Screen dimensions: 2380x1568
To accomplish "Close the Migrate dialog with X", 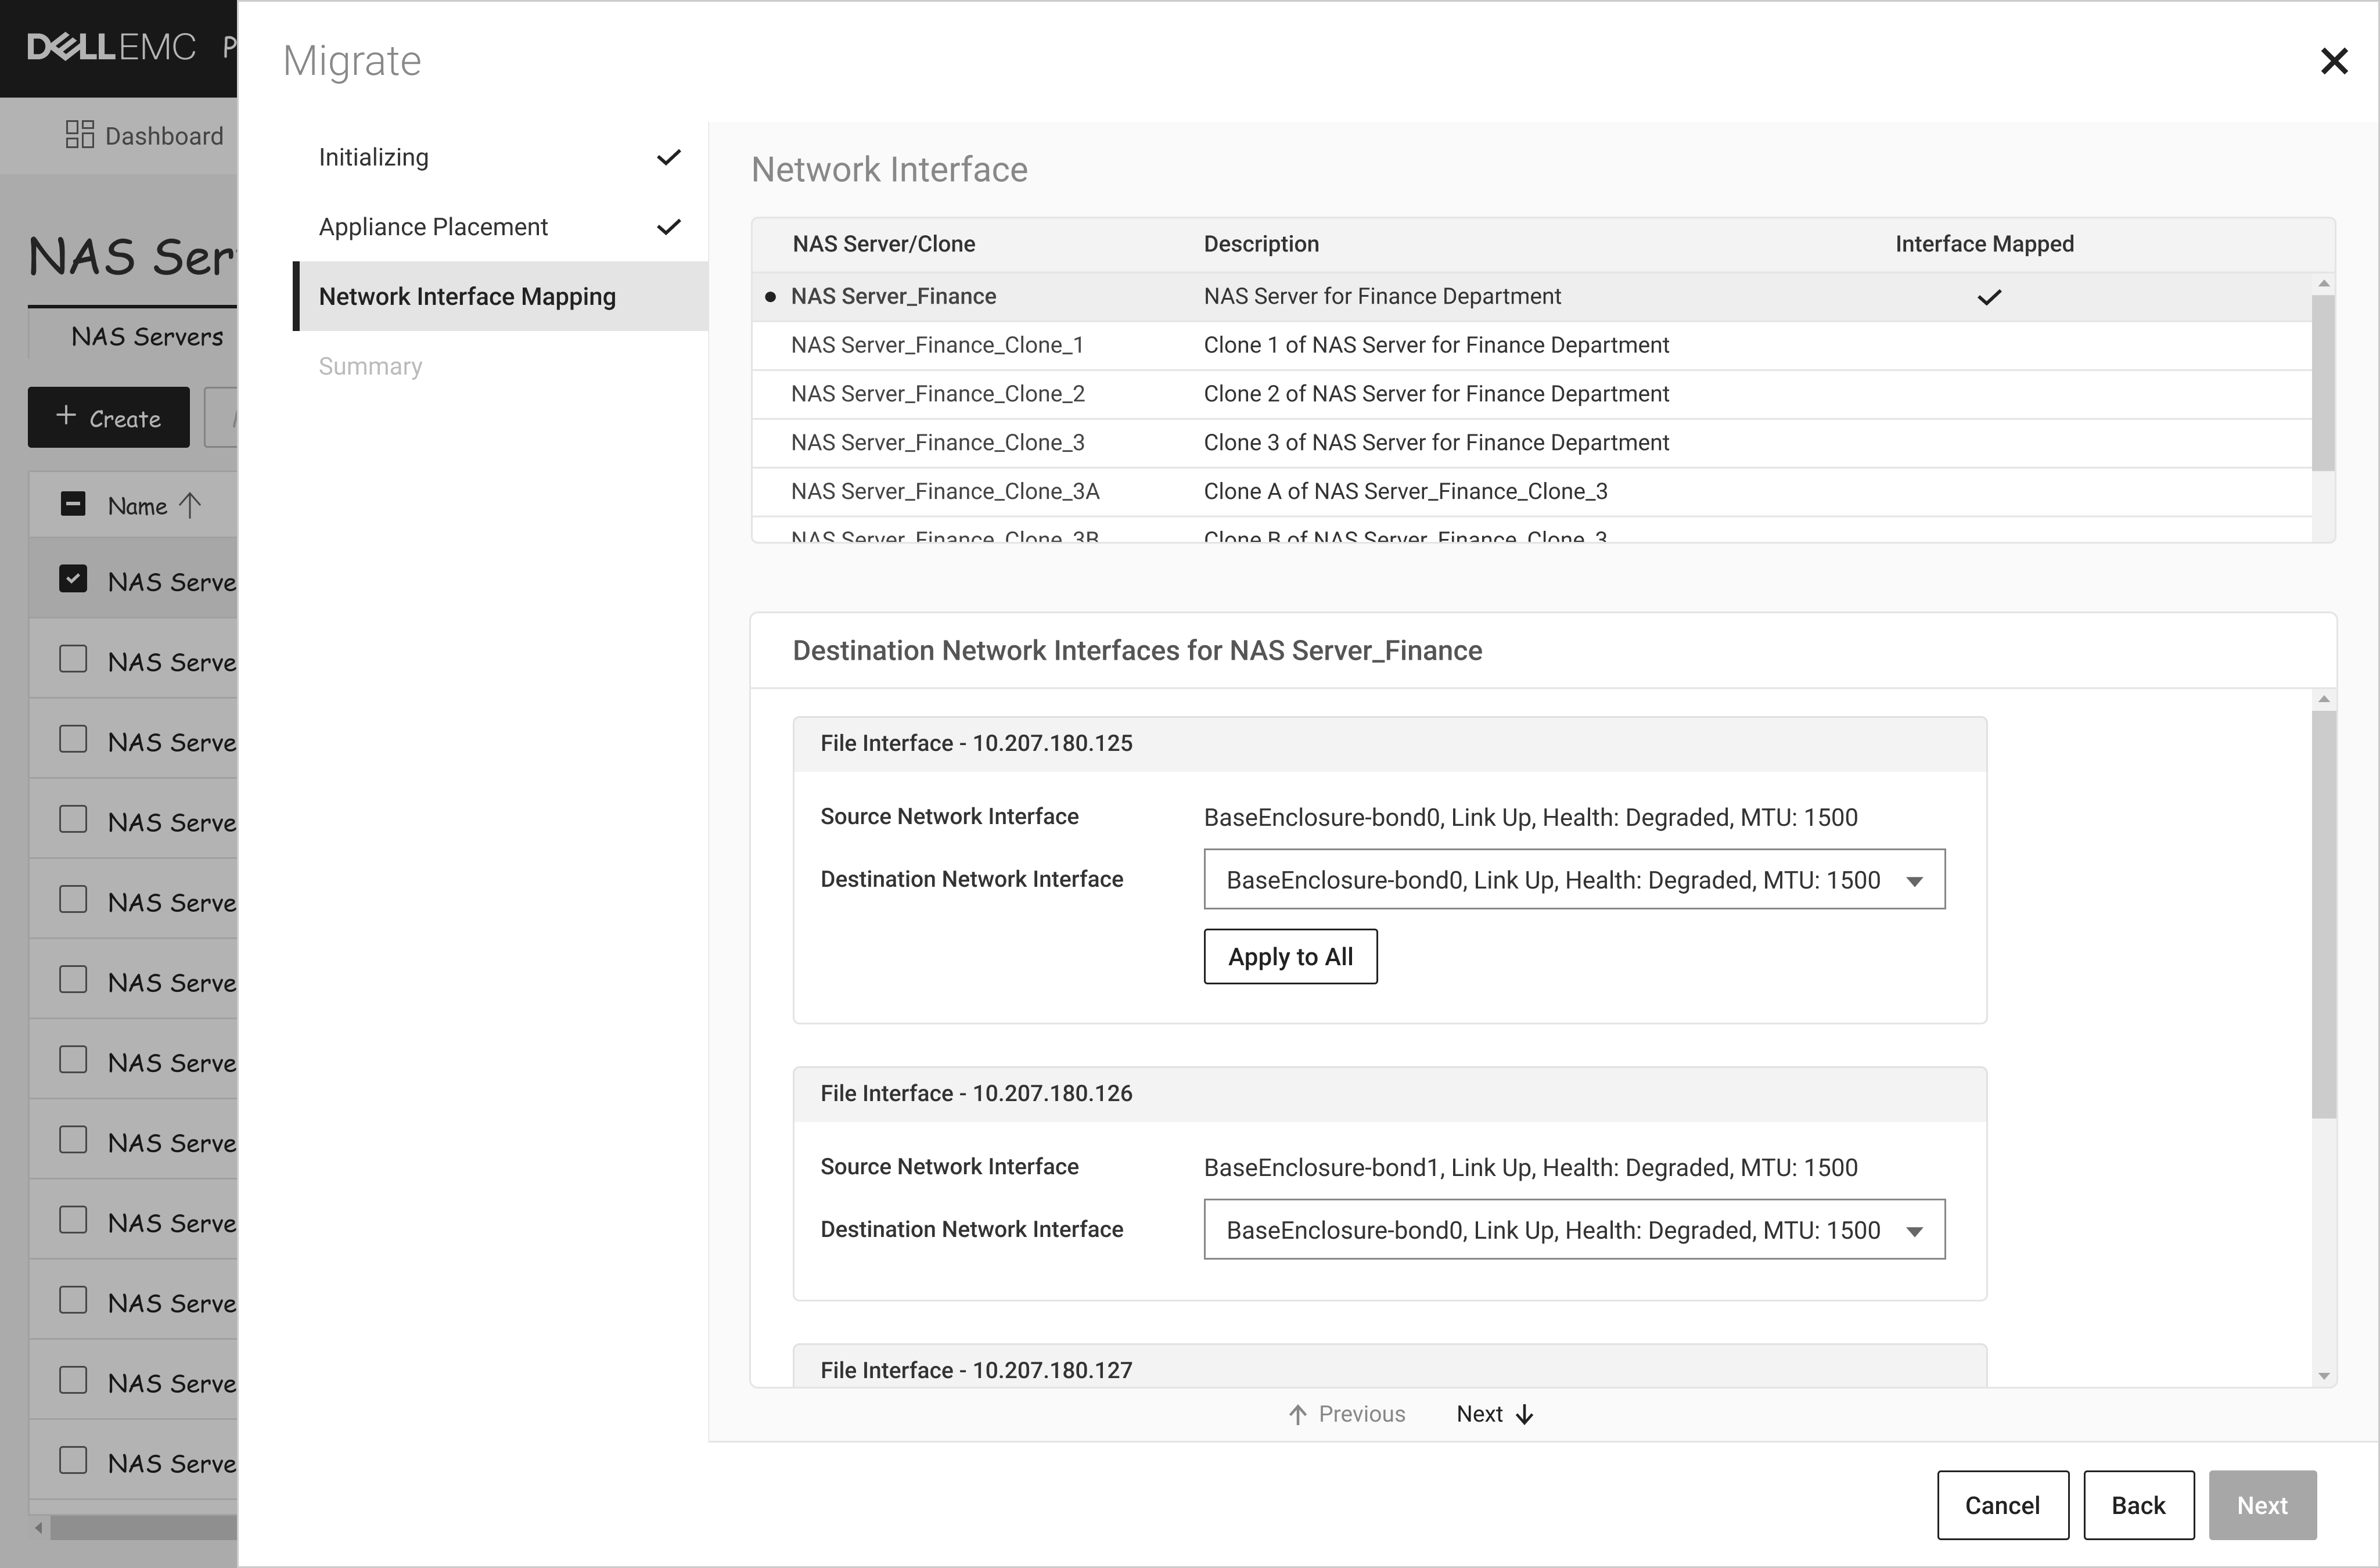I will [x=2333, y=62].
